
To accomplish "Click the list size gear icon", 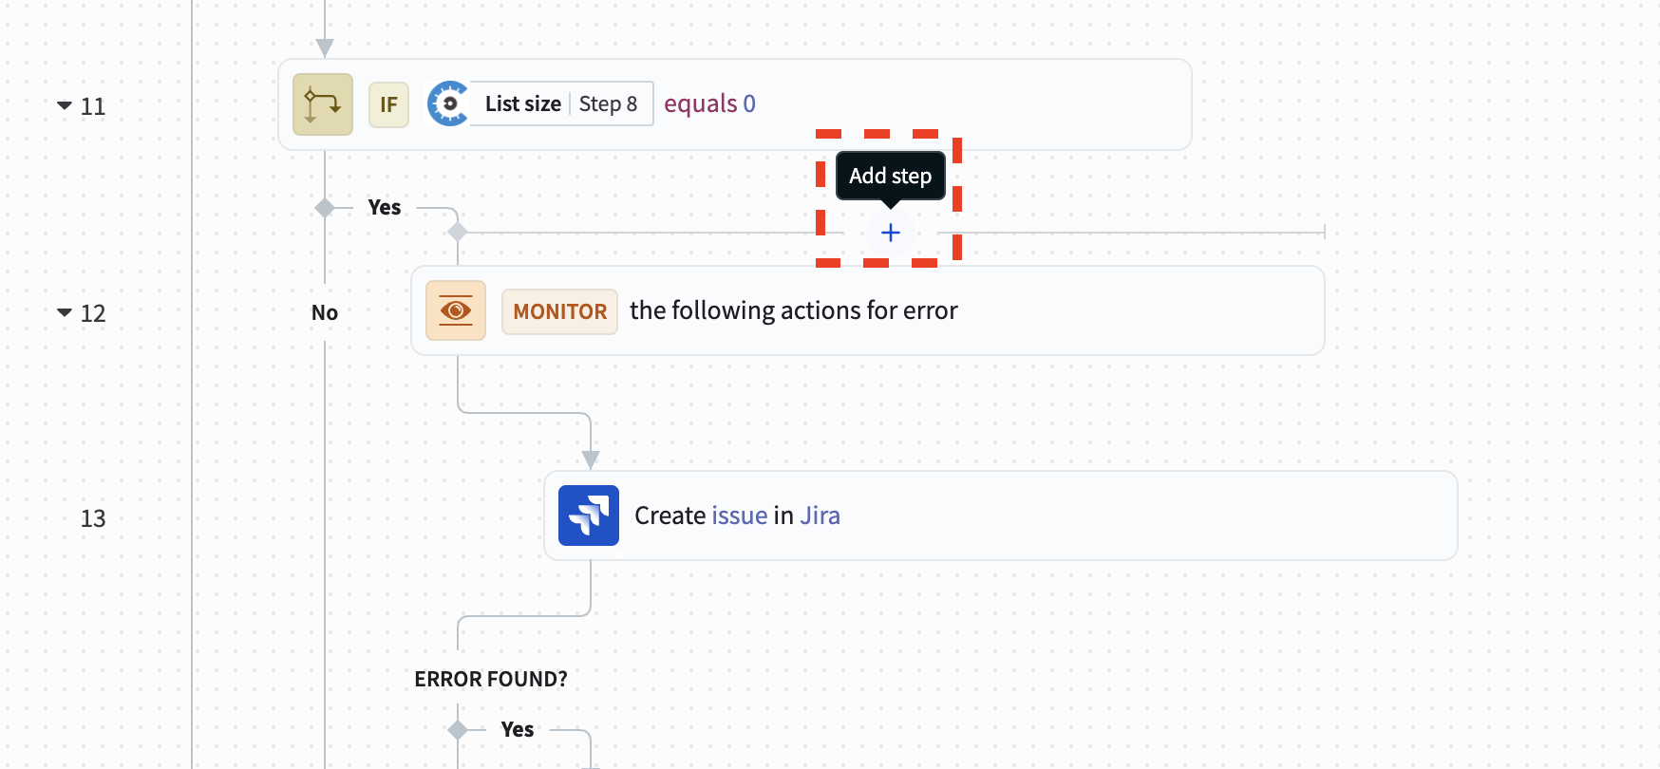I will click(448, 103).
